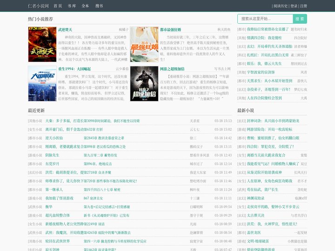Click the 重生1994：大国崛起 title link

74,69
